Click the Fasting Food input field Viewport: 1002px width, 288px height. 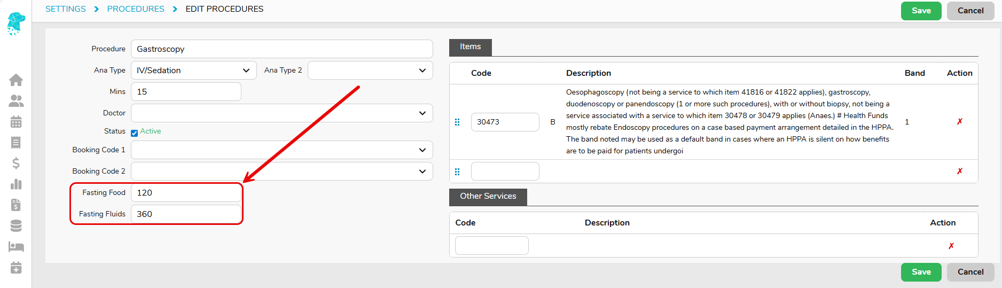coord(185,193)
